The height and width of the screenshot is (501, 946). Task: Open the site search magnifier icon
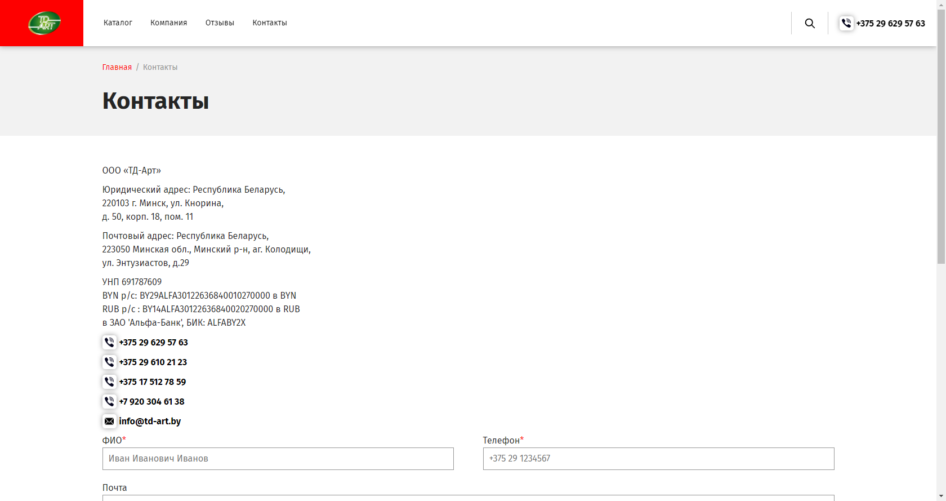810,23
